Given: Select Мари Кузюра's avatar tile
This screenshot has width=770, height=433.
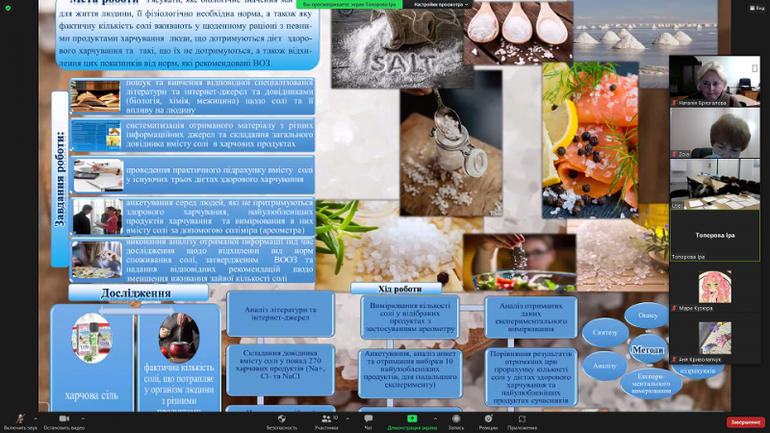Looking at the screenshot, I should coord(714,287).
